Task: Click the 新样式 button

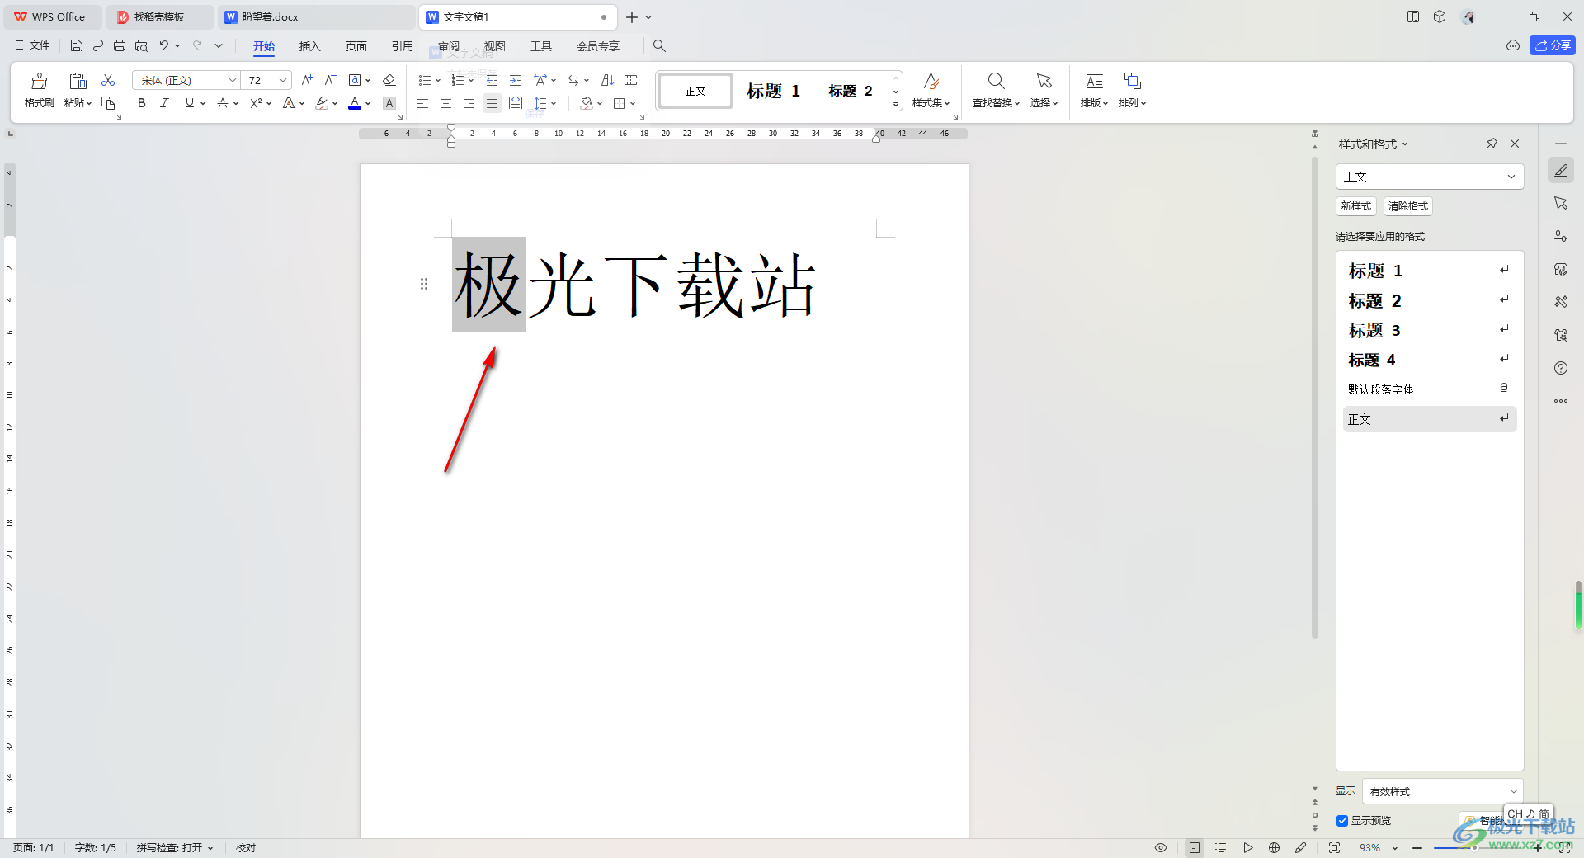Action: 1355,206
